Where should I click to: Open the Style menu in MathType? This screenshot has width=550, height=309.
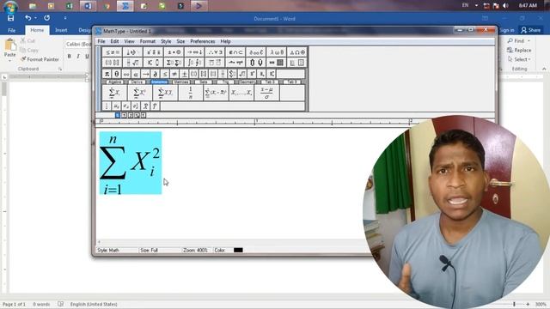coord(166,41)
